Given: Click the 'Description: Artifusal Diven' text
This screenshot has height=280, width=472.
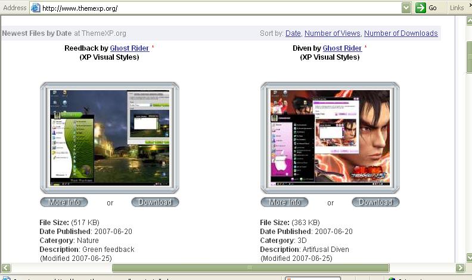Looking at the screenshot, I should click(305, 250).
